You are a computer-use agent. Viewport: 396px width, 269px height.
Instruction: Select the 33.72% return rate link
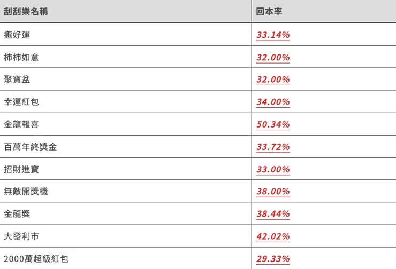tap(273, 147)
